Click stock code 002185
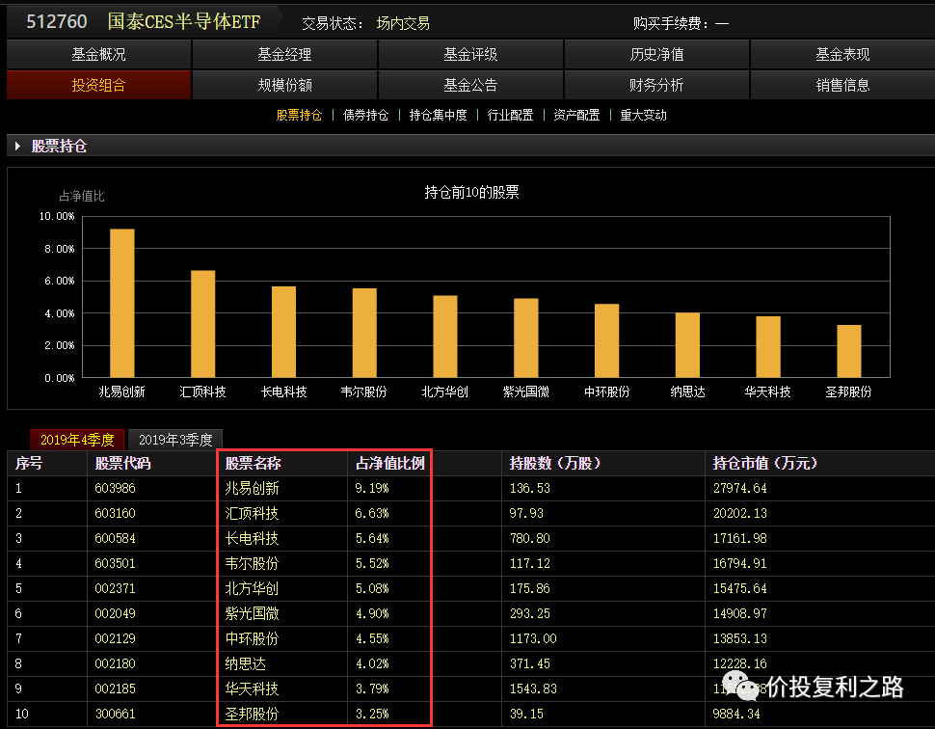This screenshot has height=729, width=935. (115, 688)
